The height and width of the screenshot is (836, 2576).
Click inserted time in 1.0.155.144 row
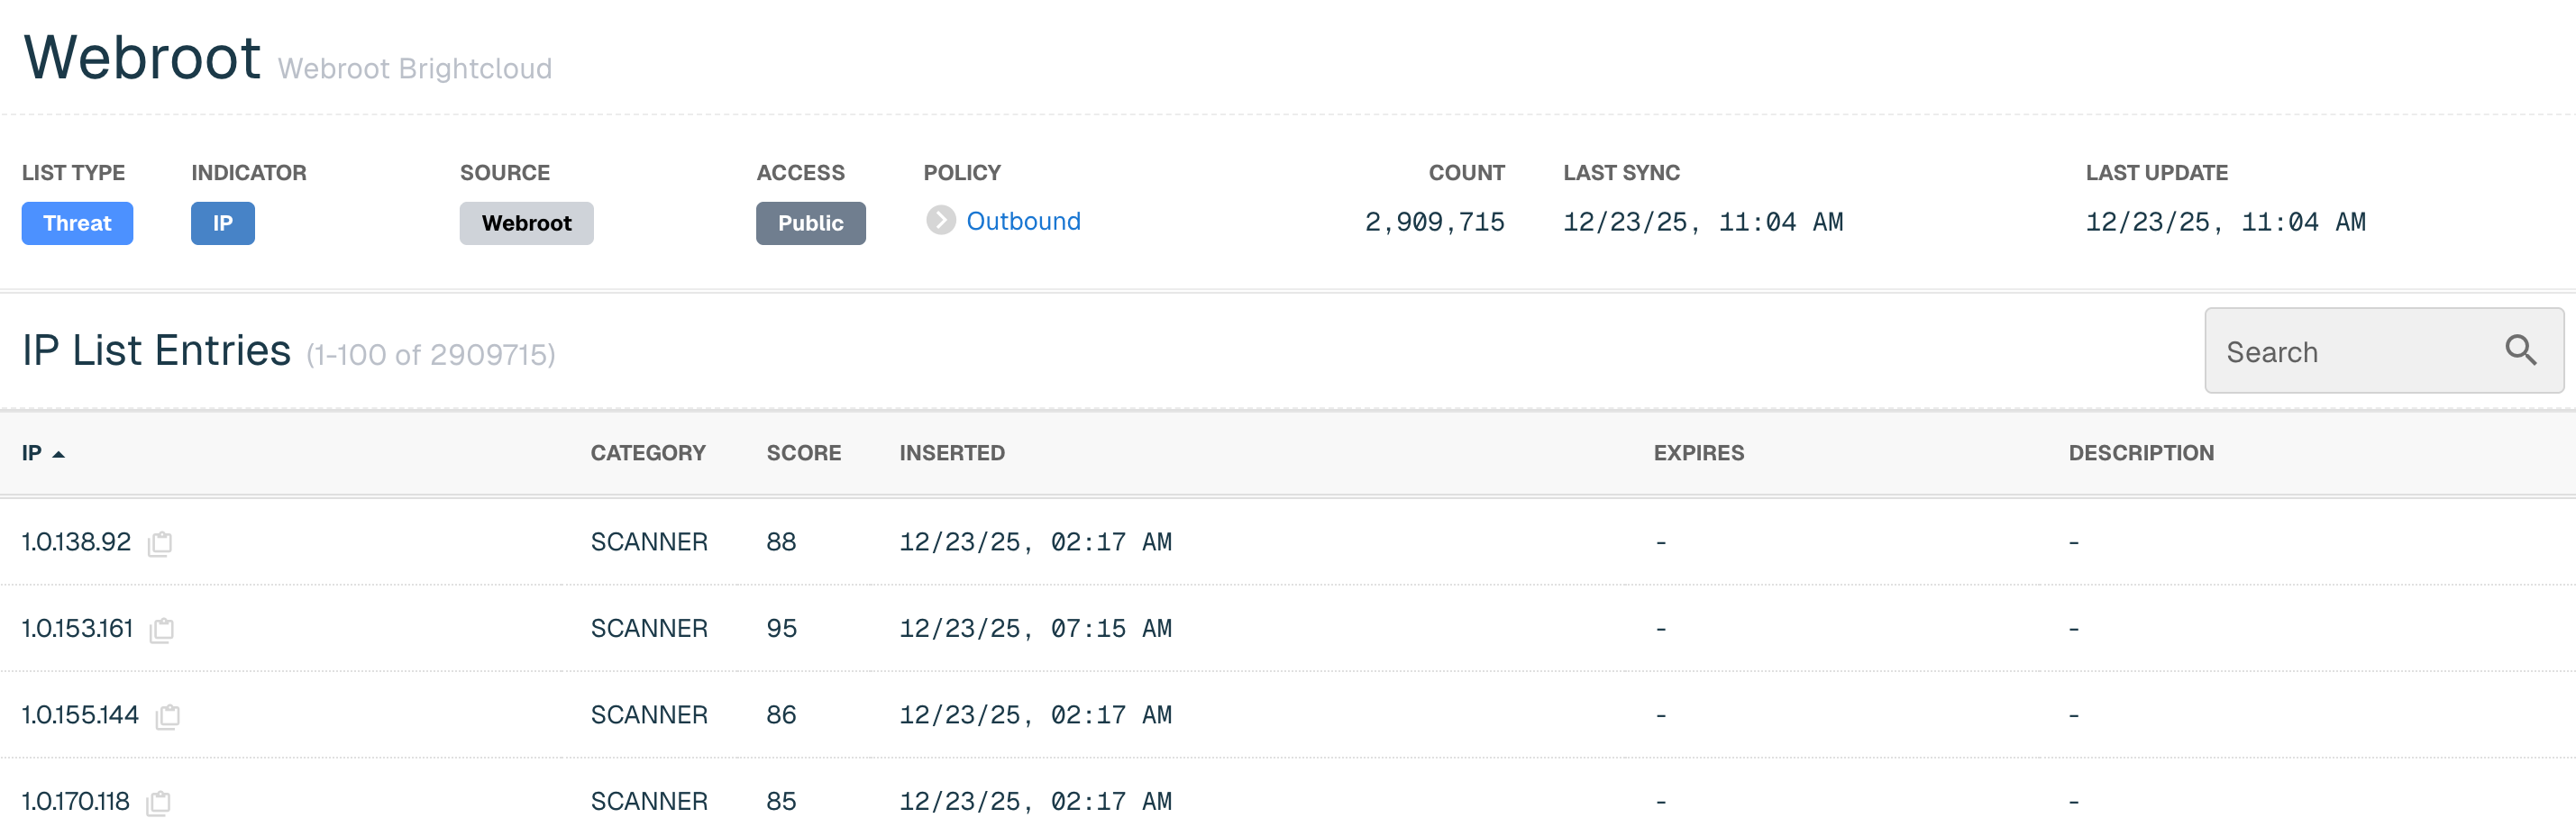1035,715
